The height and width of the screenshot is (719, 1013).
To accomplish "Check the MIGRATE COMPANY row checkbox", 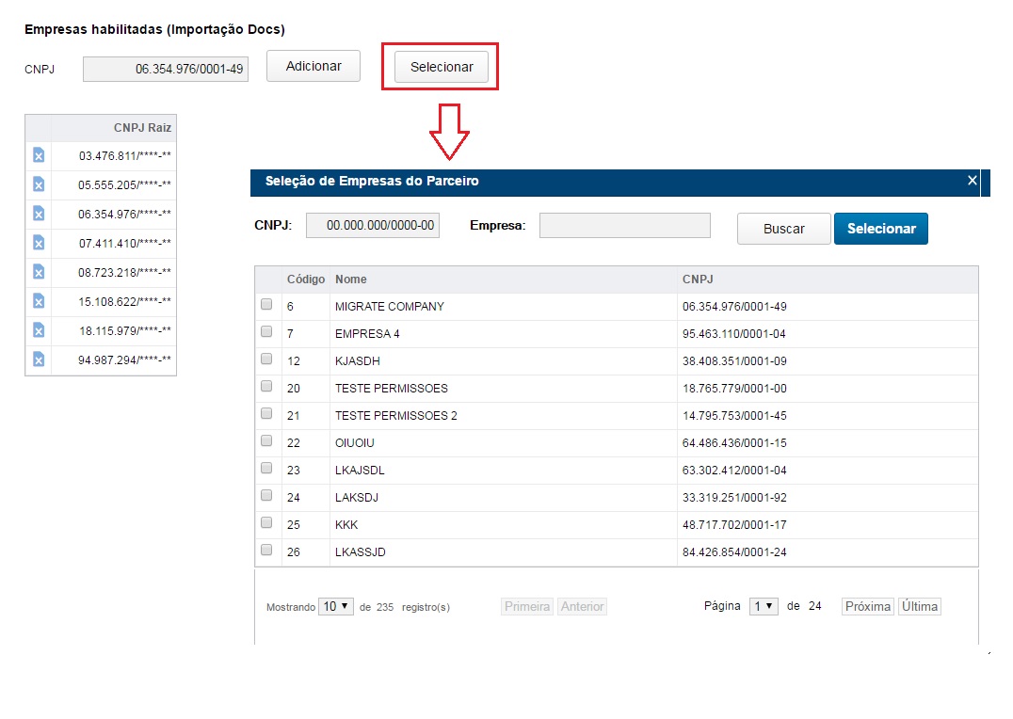I will 266,305.
